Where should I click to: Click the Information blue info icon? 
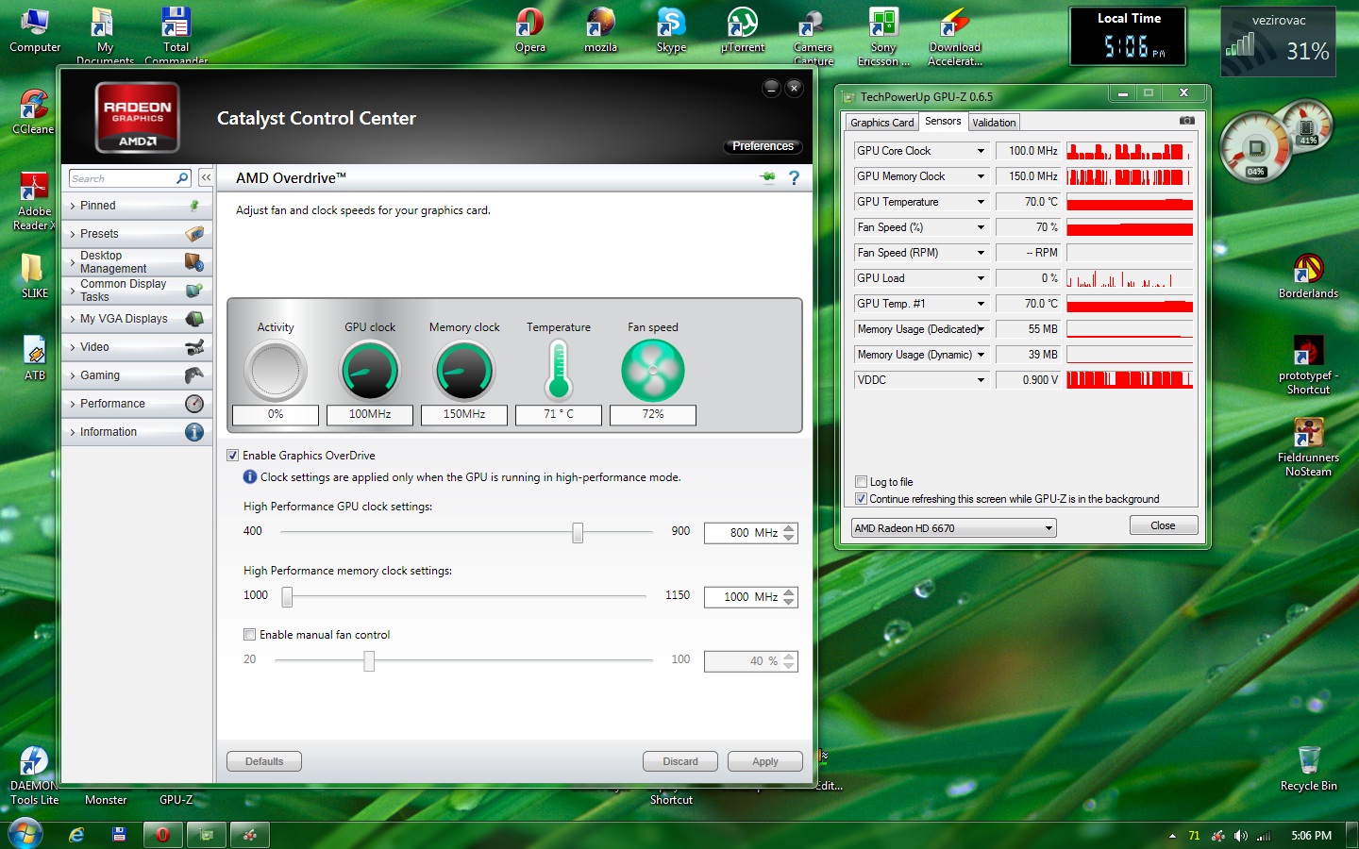[194, 432]
